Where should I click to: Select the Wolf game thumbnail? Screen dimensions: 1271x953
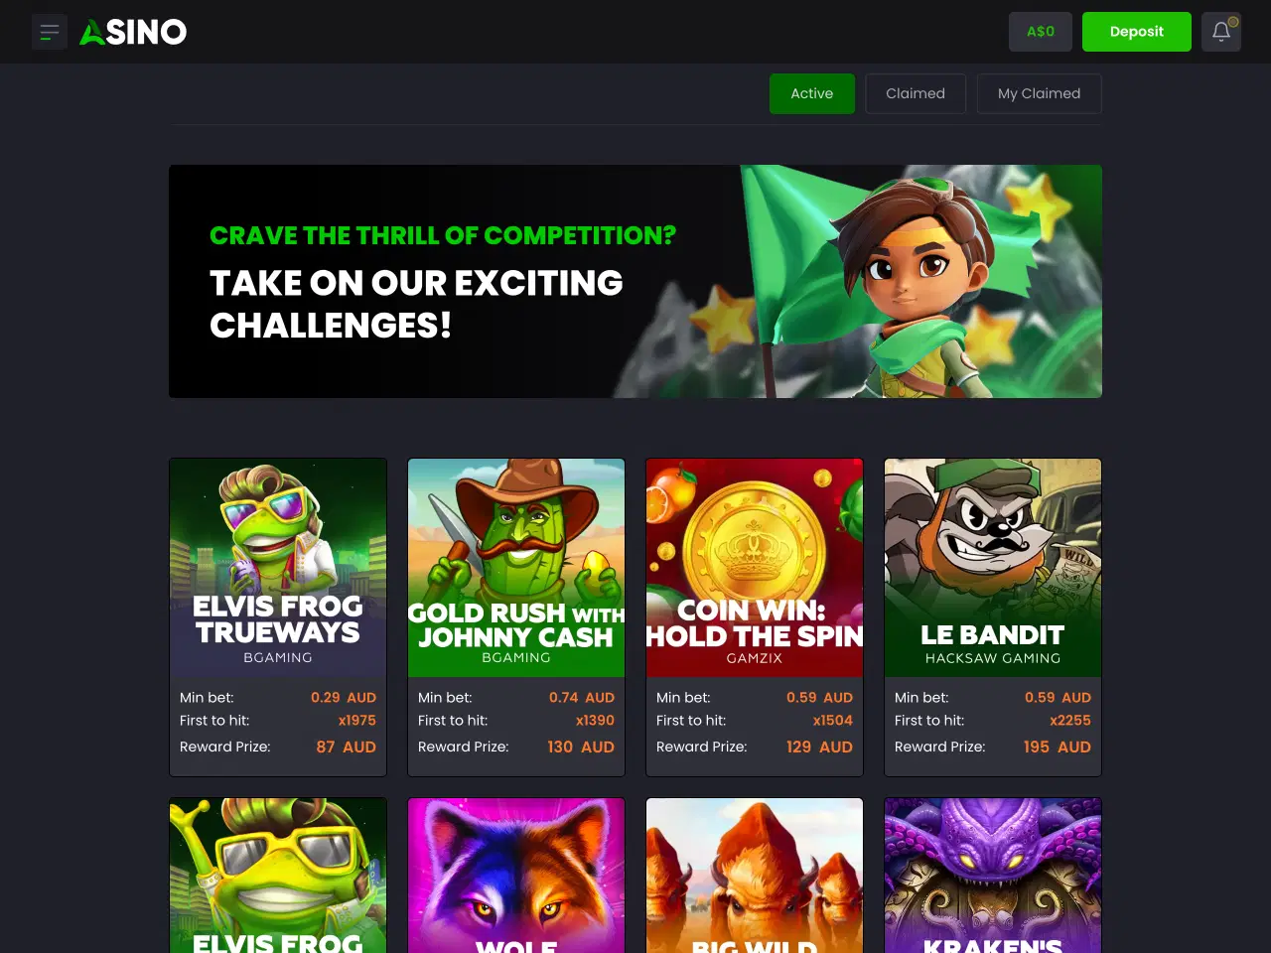516,876
